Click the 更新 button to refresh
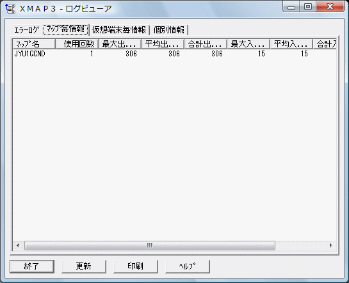The image size is (349, 283). (x=84, y=266)
